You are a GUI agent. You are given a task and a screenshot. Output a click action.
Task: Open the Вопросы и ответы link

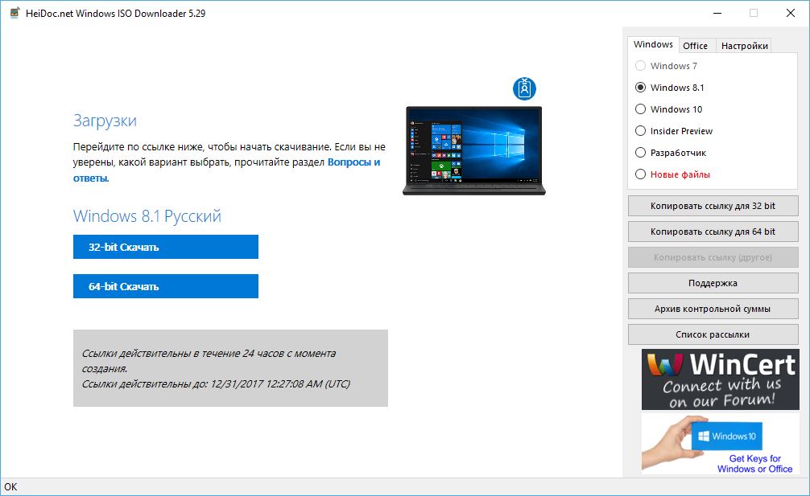pos(353,162)
